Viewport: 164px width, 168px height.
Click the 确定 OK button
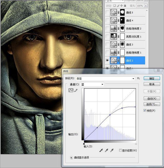(x=152, y=78)
